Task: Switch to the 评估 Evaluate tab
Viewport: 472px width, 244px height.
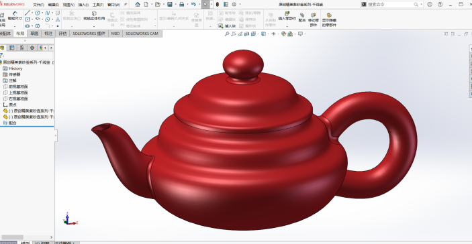Action: coord(62,34)
